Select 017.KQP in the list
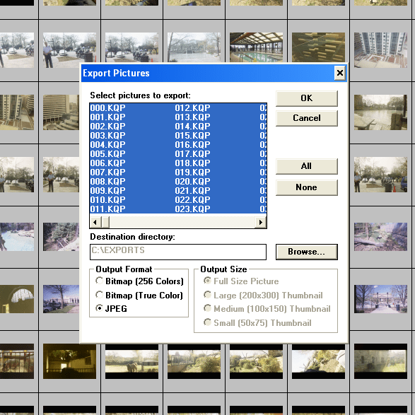The width and height of the screenshot is (415, 415). point(192,154)
